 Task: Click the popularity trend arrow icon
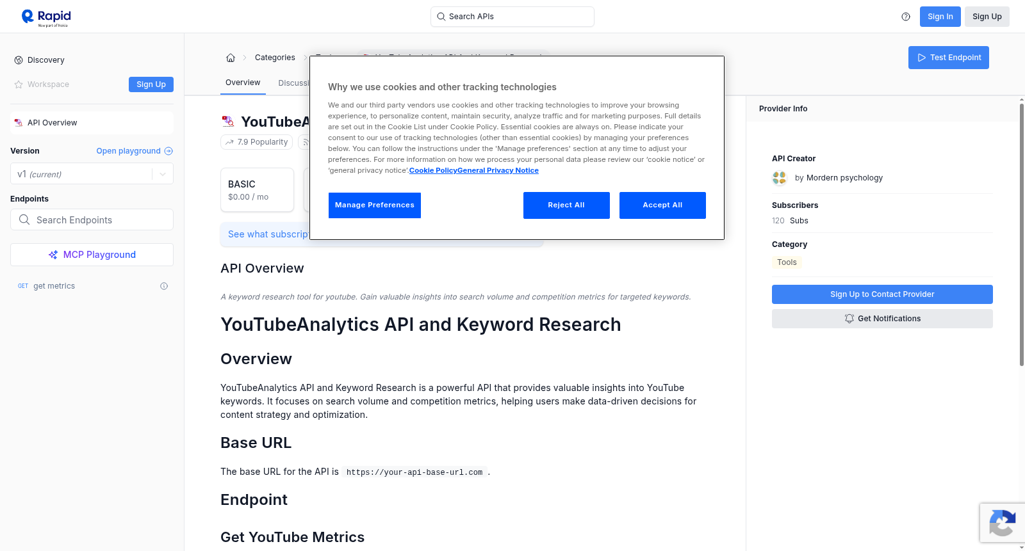[x=229, y=142]
